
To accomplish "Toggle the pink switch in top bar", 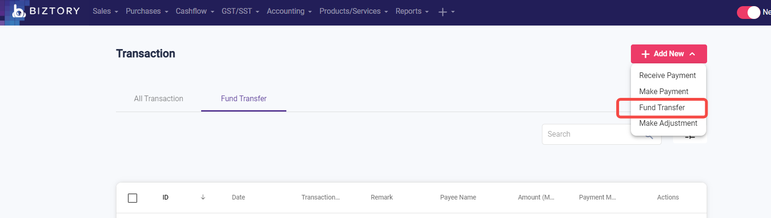I will pyautogui.click(x=749, y=12).
